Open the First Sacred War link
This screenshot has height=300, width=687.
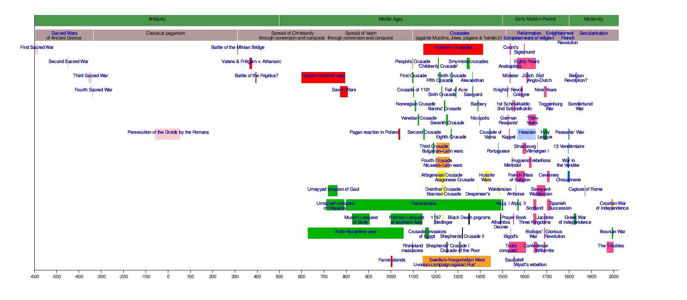click(x=37, y=47)
